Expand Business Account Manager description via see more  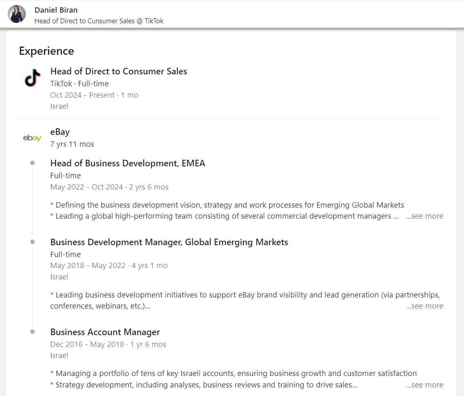point(424,385)
